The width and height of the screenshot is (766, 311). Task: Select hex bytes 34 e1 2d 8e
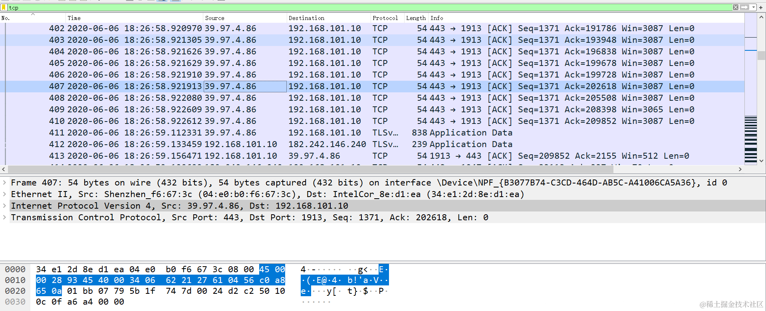pos(64,269)
